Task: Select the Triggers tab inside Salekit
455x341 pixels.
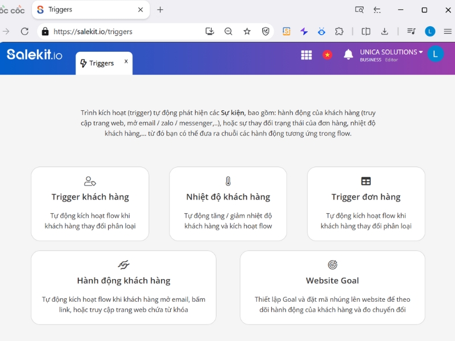Action: point(100,63)
